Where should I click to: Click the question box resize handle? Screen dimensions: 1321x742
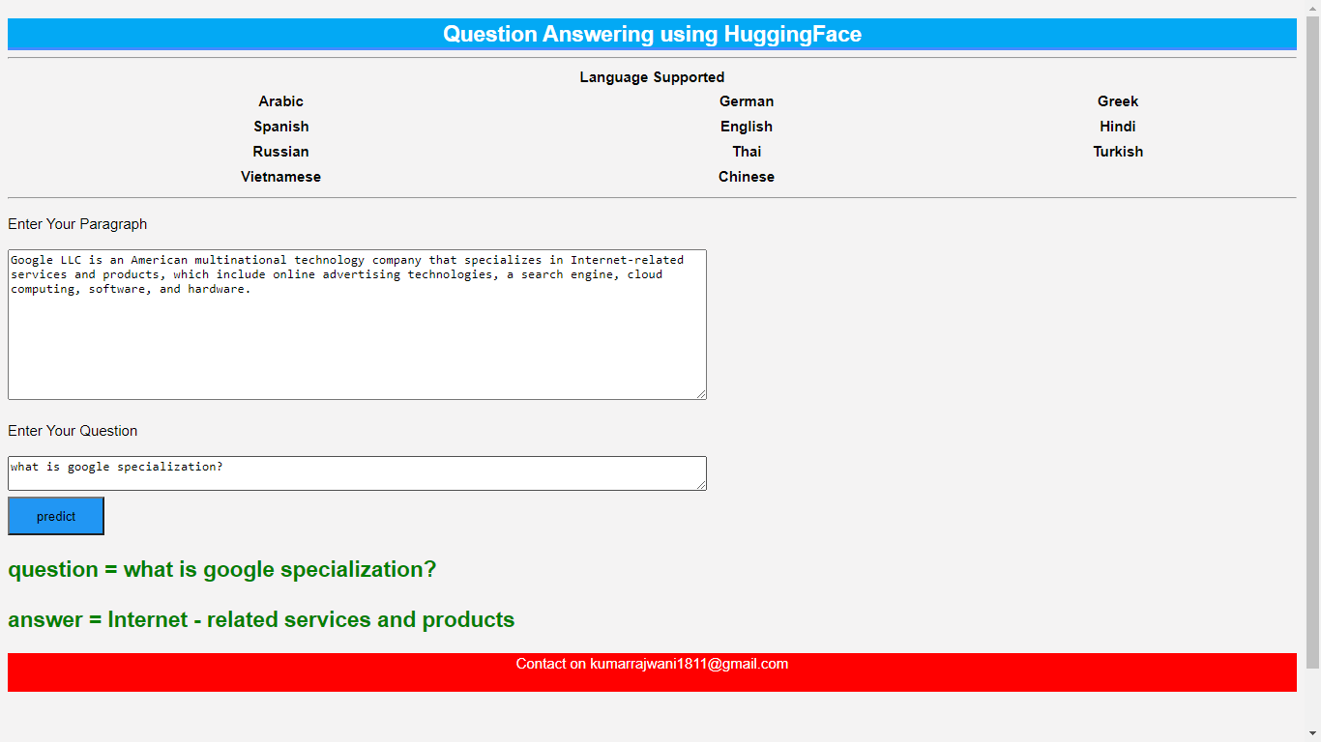(701, 485)
